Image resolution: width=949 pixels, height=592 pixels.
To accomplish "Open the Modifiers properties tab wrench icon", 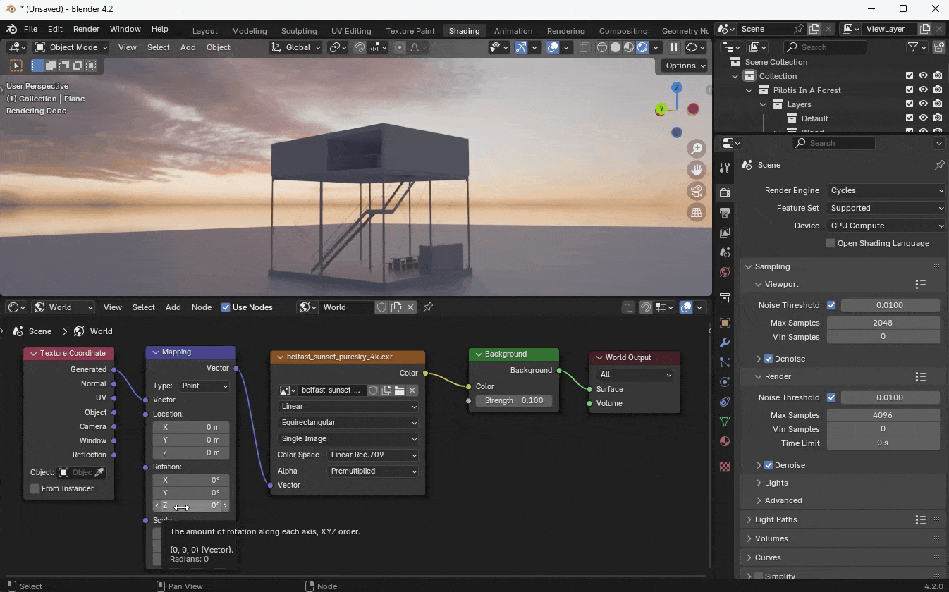I will point(724,343).
